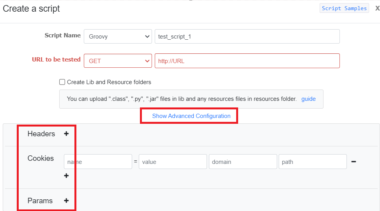Click the Params label
Viewport: 380px width, 211px height.
(40, 201)
